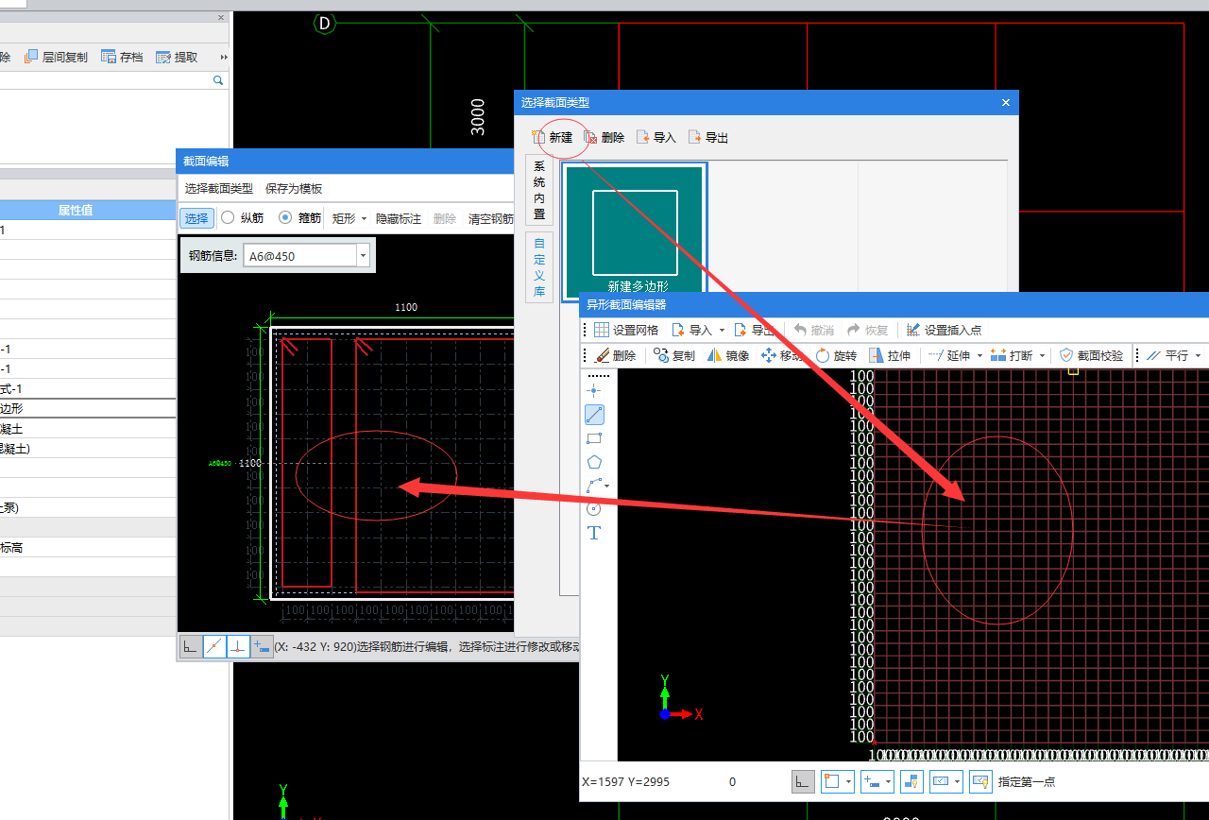Switch to the 自定义库 tab

pos(539,267)
